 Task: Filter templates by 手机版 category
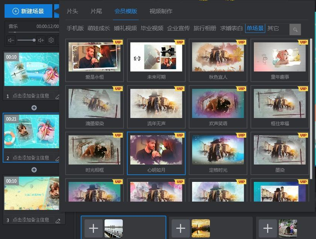[75, 28]
